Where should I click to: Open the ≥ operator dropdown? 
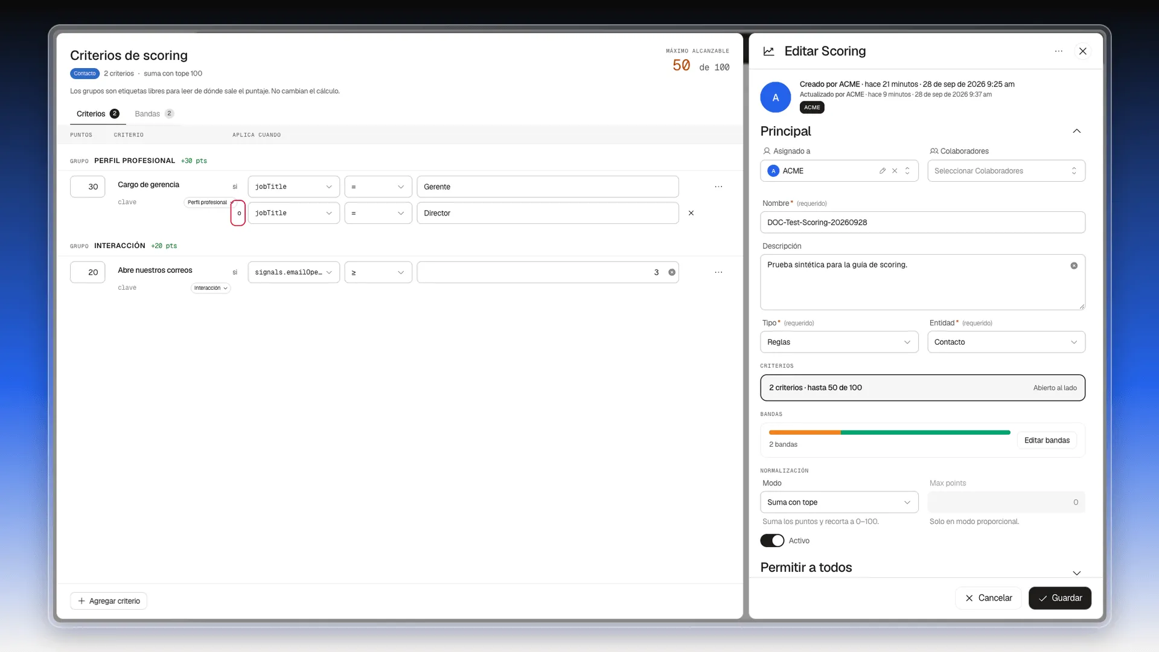378,272
